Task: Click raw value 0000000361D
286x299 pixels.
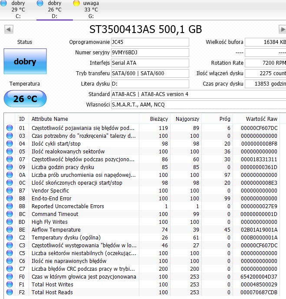Action: (x=259, y=167)
